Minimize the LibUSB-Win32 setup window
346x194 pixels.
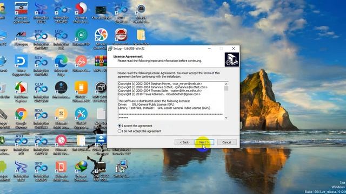click(209, 48)
